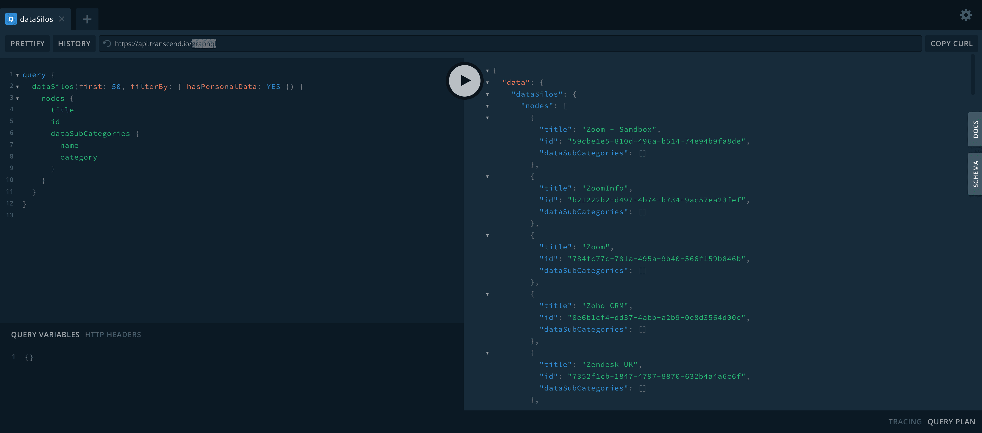Select the Q query icon on the tab
Viewport: 982px width, 433px height.
10,19
